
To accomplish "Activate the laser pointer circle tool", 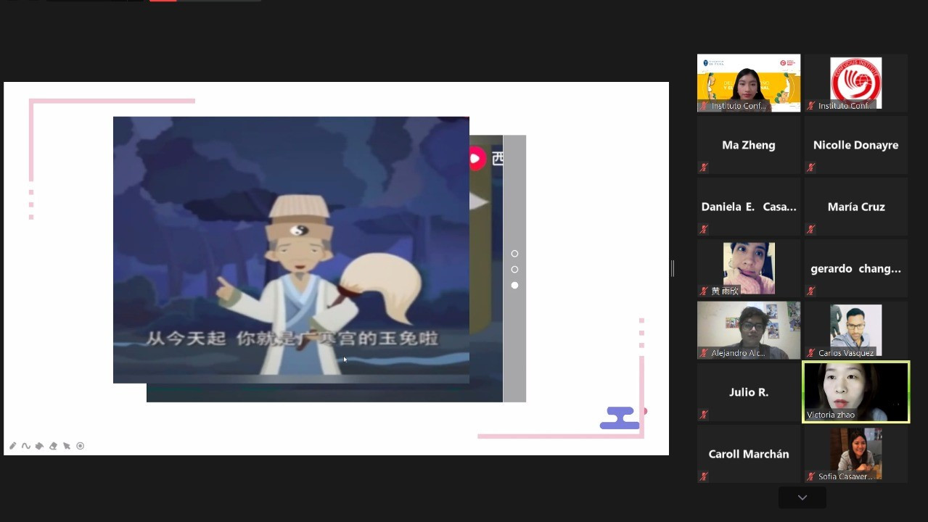I will 81,446.
